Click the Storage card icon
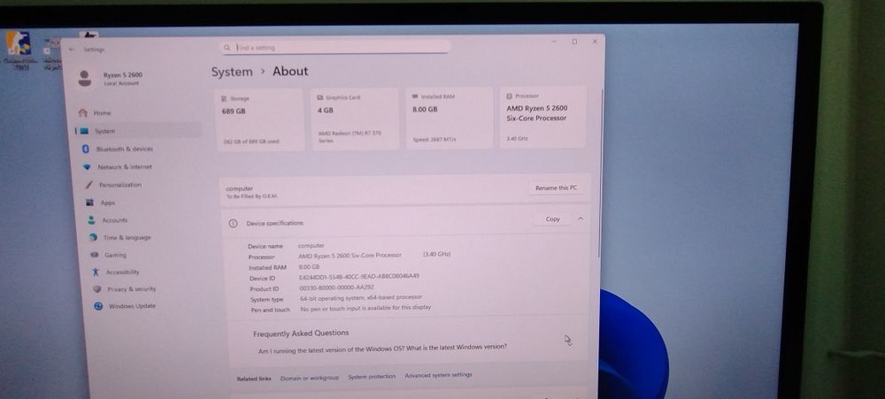The image size is (885, 399). pos(224,99)
